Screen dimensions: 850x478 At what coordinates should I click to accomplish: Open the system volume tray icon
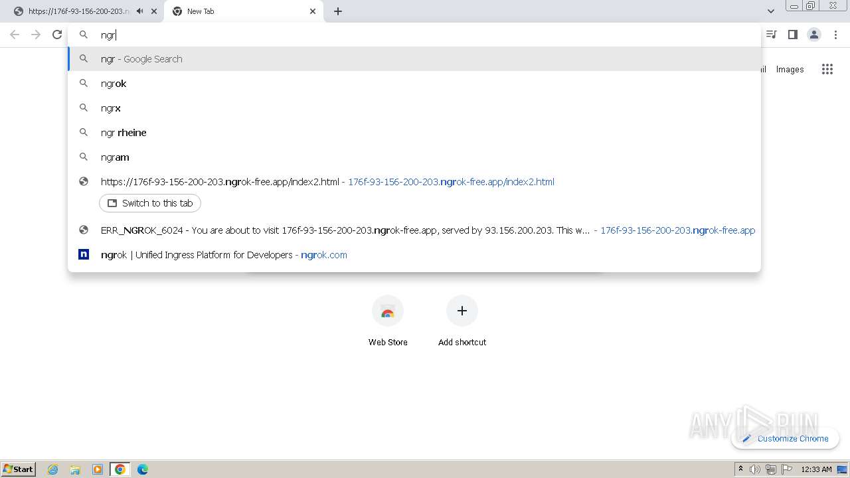click(755, 469)
